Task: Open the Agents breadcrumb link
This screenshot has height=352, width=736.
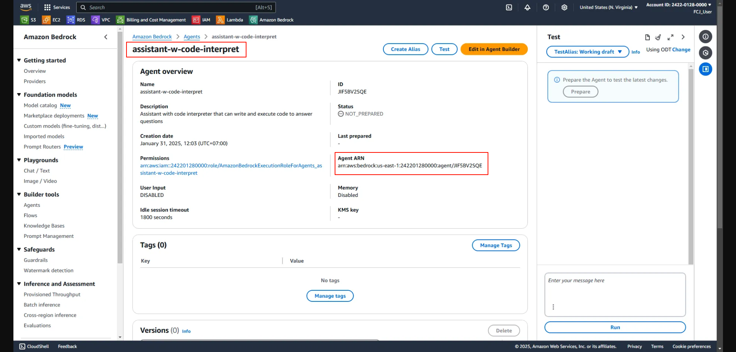Action: click(192, 37)
